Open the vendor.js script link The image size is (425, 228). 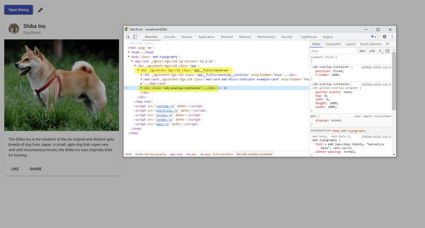tap(164, 119)
